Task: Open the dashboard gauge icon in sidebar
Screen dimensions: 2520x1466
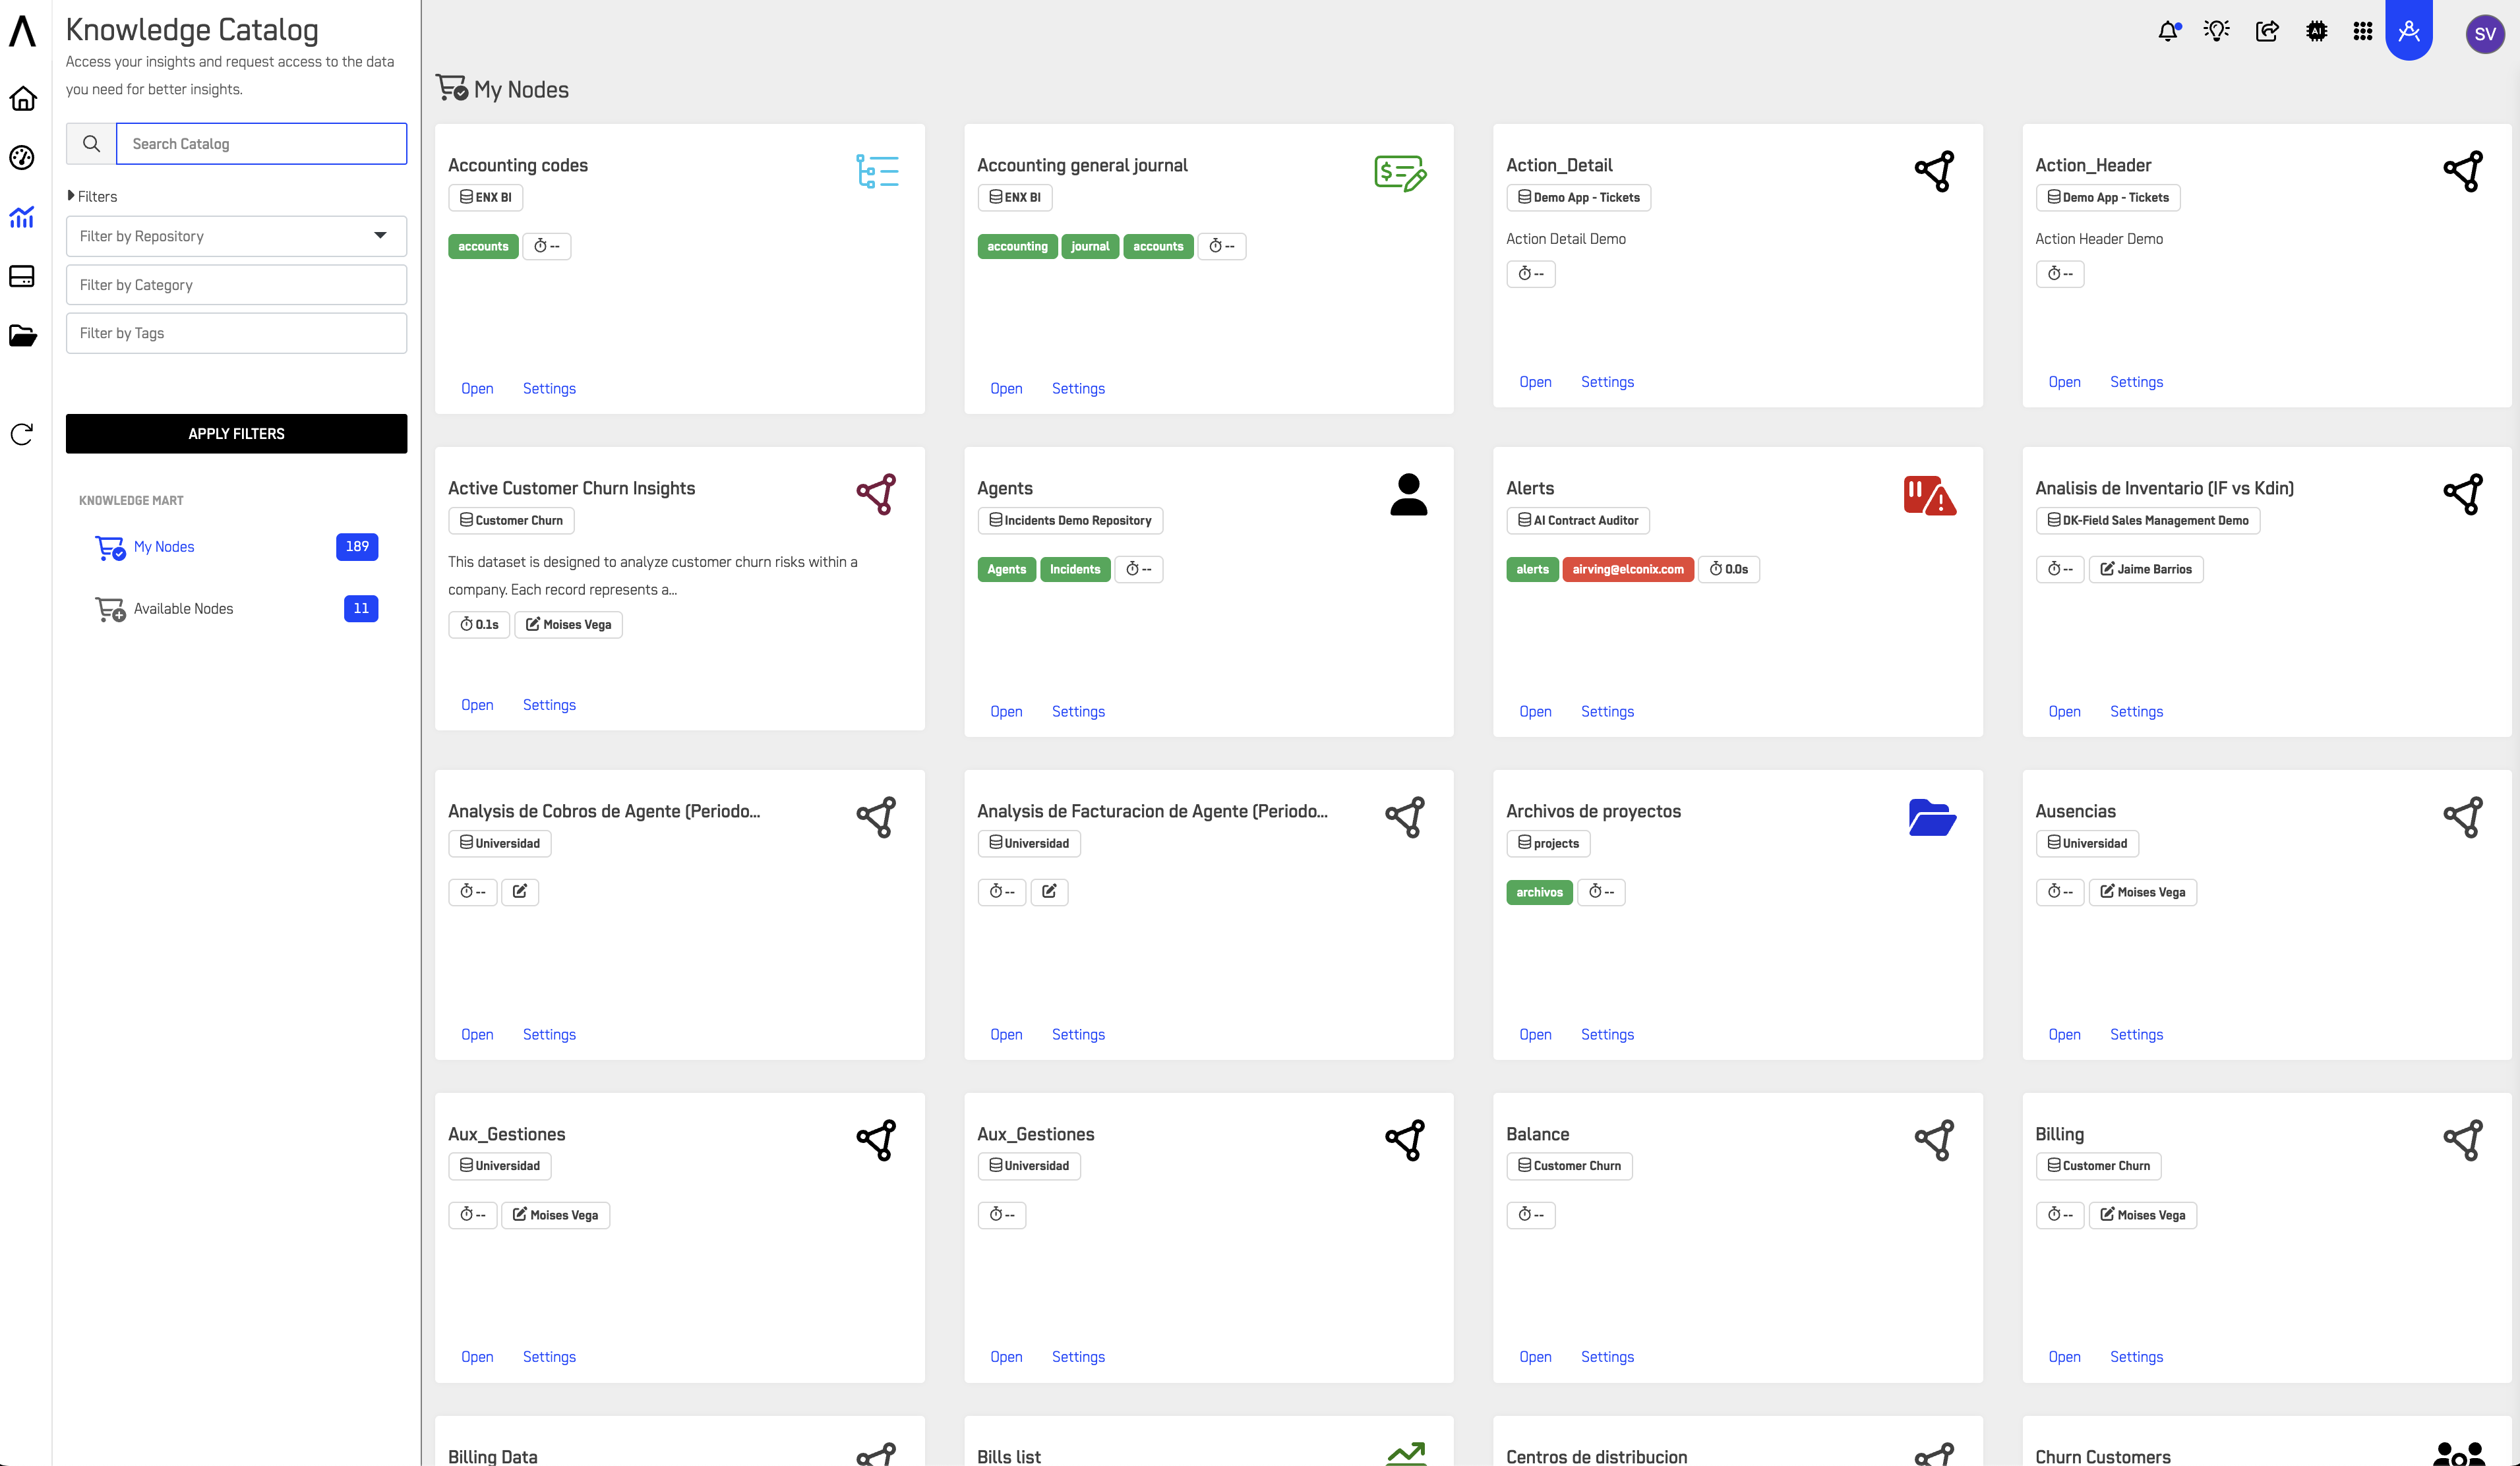Action: [22, 158]
